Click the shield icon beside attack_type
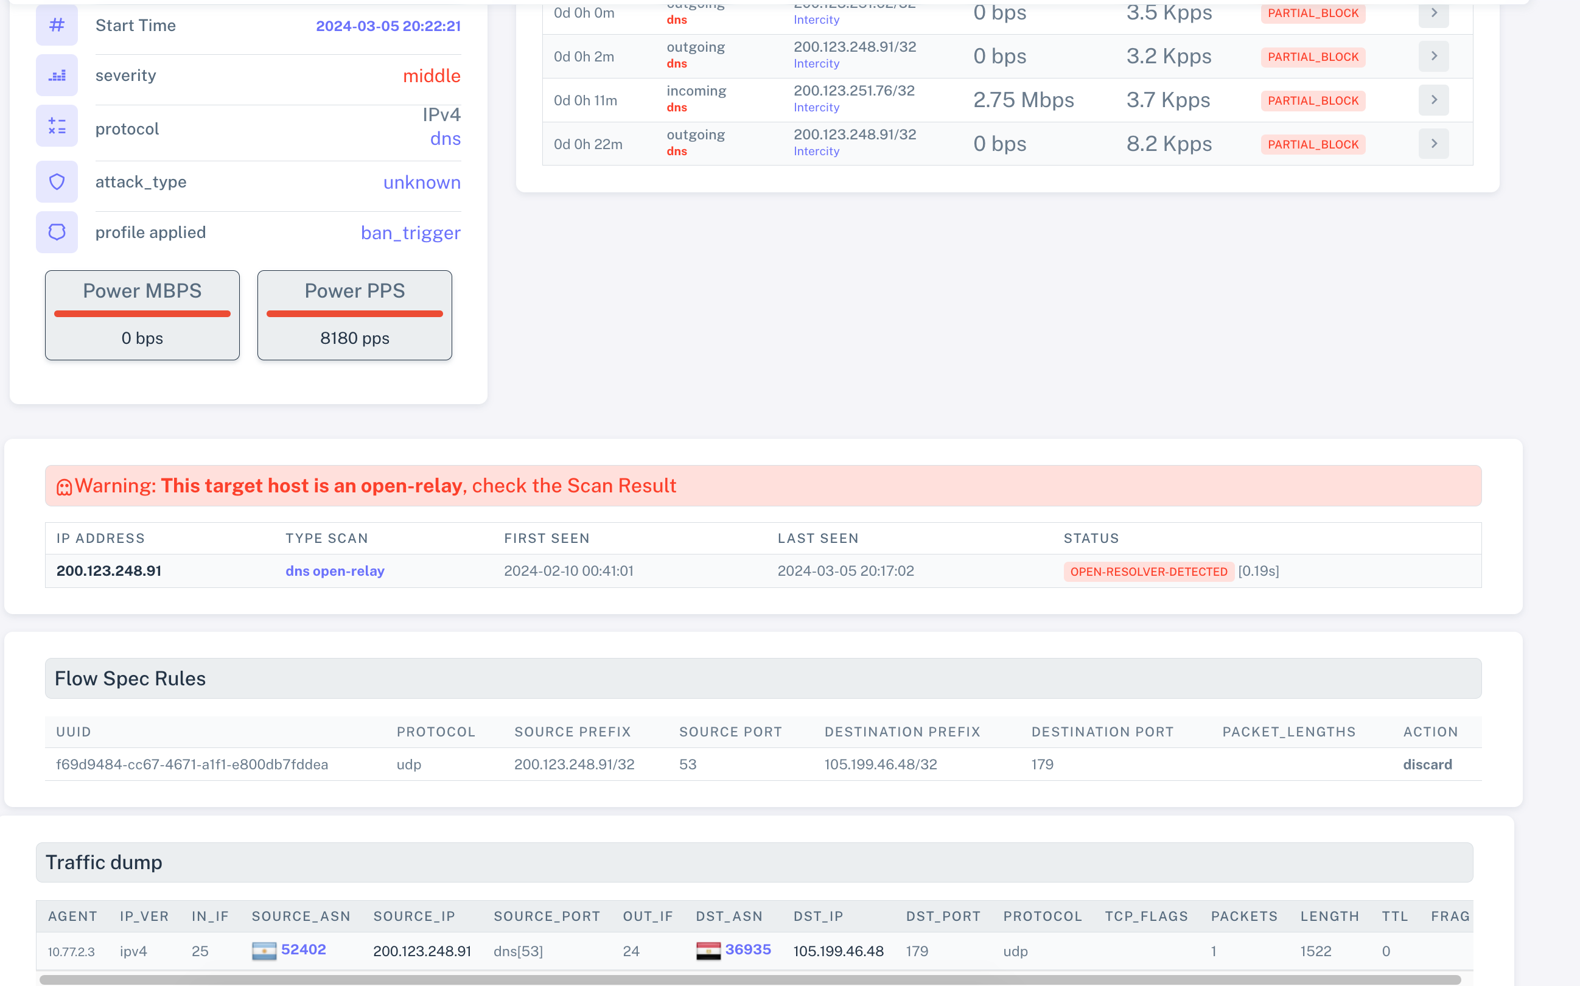1580x986 pixels. click(x=57, y=182)
